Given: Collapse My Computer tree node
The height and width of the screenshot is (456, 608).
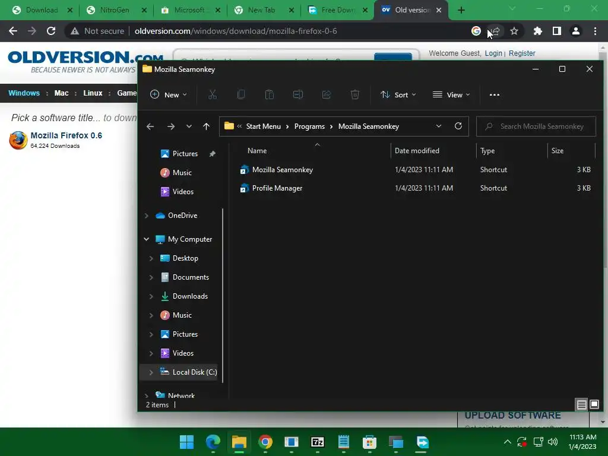Looking at the screenshot, I should (147, 239).
